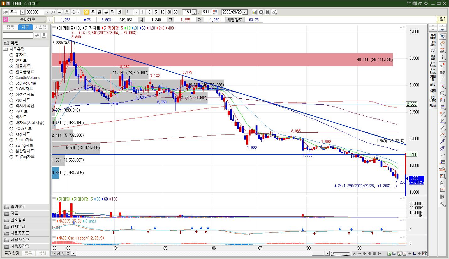The height and width of the screenshot is (259, 449).
Task: Expand the 사용자지표 folder section
Action: [x=26, y=233]
